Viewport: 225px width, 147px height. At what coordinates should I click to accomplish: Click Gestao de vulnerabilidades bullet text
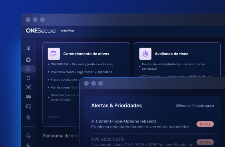(173, 66)
